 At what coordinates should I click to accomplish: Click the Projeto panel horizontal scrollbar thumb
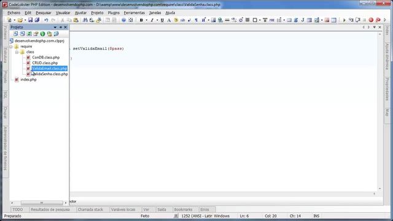point(42,203)
